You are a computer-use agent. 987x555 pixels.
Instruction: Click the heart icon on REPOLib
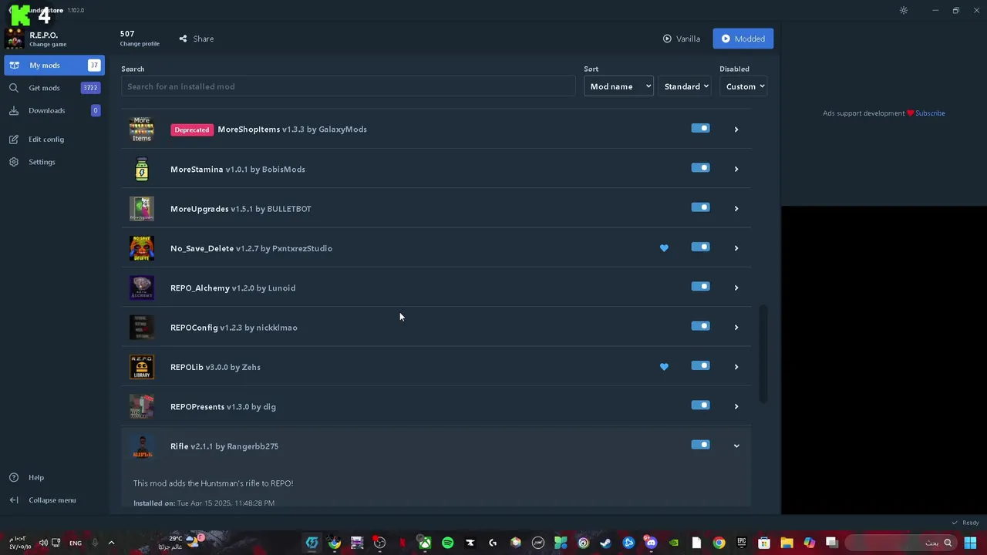coord(664,367)
